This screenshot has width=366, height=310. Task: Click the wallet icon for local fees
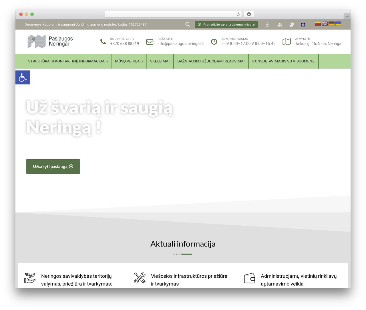click(x=249, y=278)
